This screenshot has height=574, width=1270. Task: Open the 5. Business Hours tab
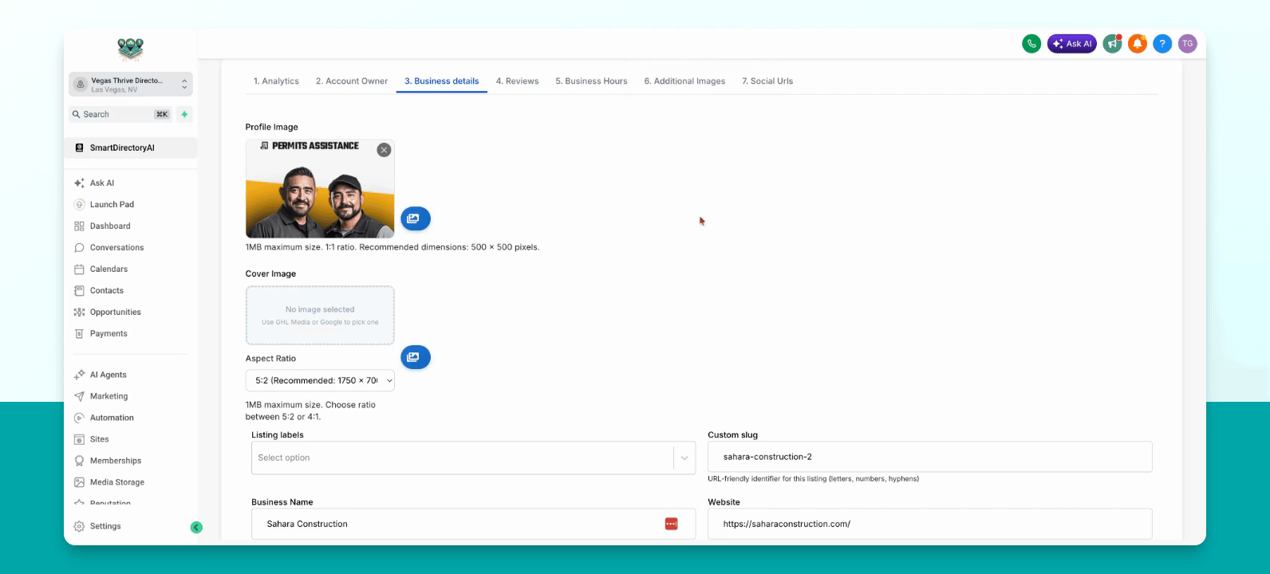[x=591, y=81]
